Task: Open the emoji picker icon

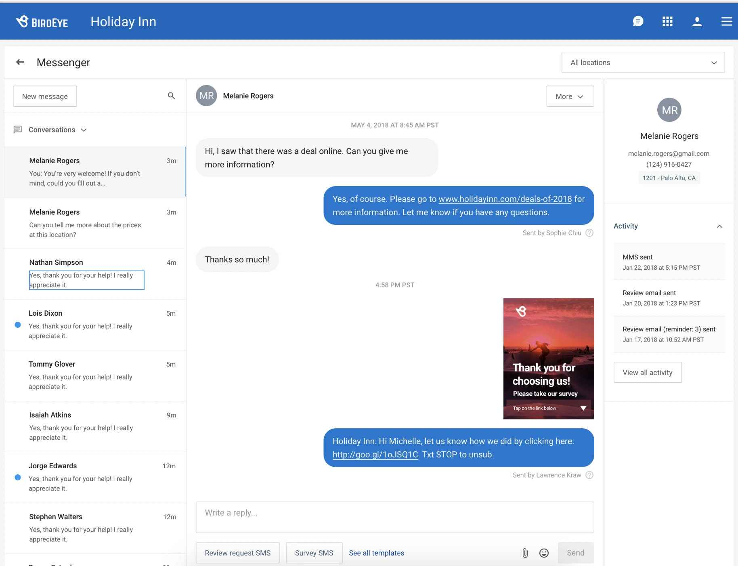Action: click(544, 553)
